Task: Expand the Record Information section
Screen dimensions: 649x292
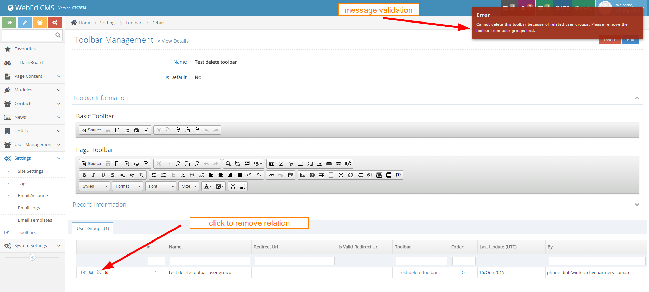Action: point(637,205)
